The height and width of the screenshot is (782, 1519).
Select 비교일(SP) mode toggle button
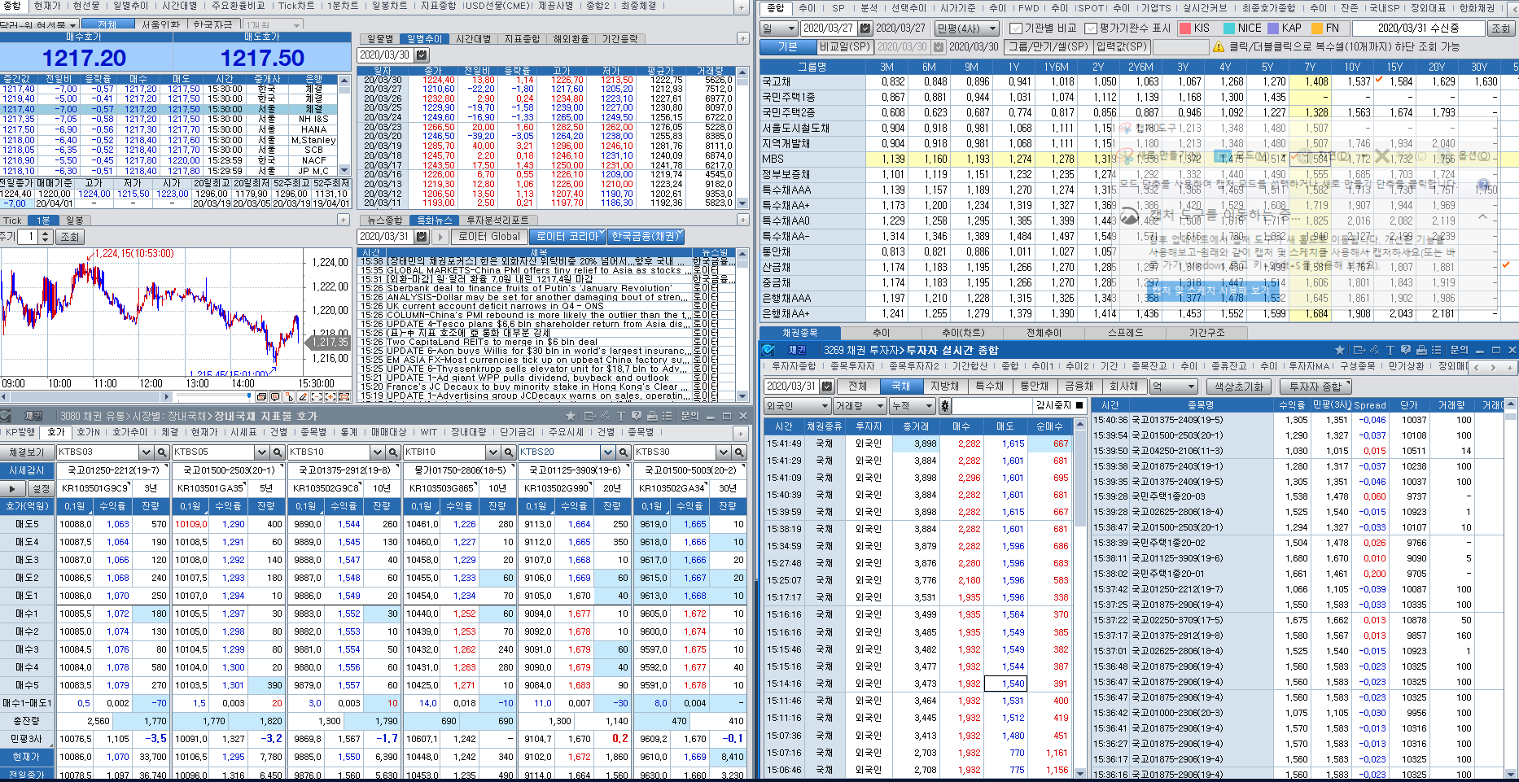tap(845, 47)
